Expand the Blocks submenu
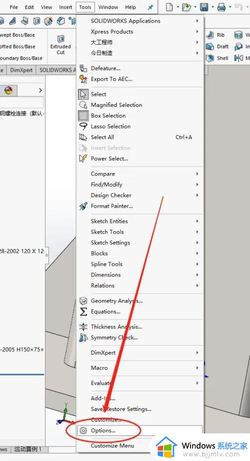The image size is (250, 461). 140,253
